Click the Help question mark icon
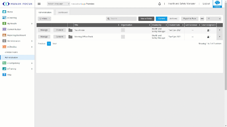Screen dimensions: 227x127 click(4, 75)
